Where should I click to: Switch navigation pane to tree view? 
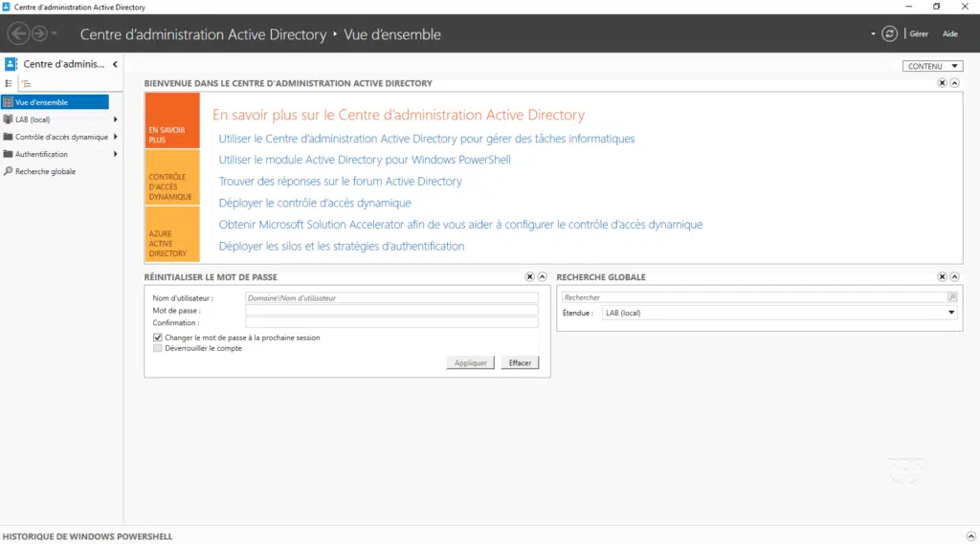click(x=26, y=83)
